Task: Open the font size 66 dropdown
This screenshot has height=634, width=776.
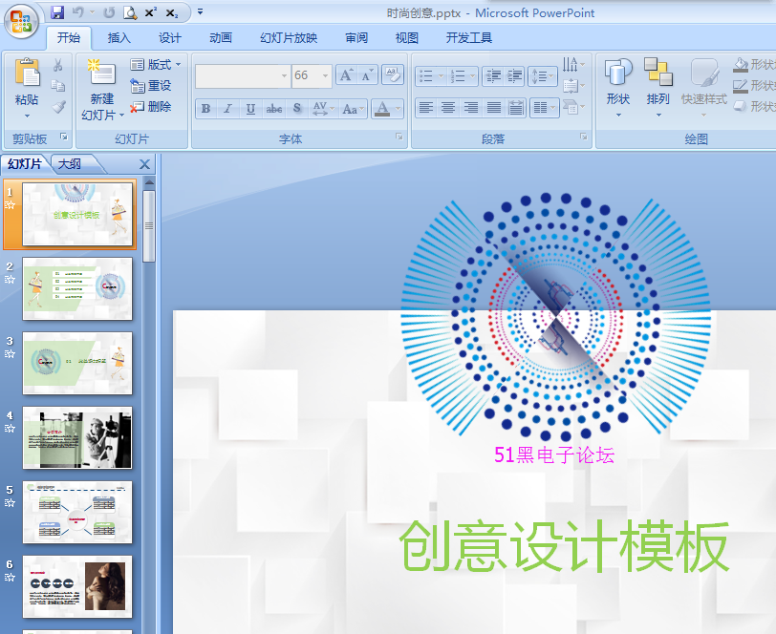Action: (325, 75)
